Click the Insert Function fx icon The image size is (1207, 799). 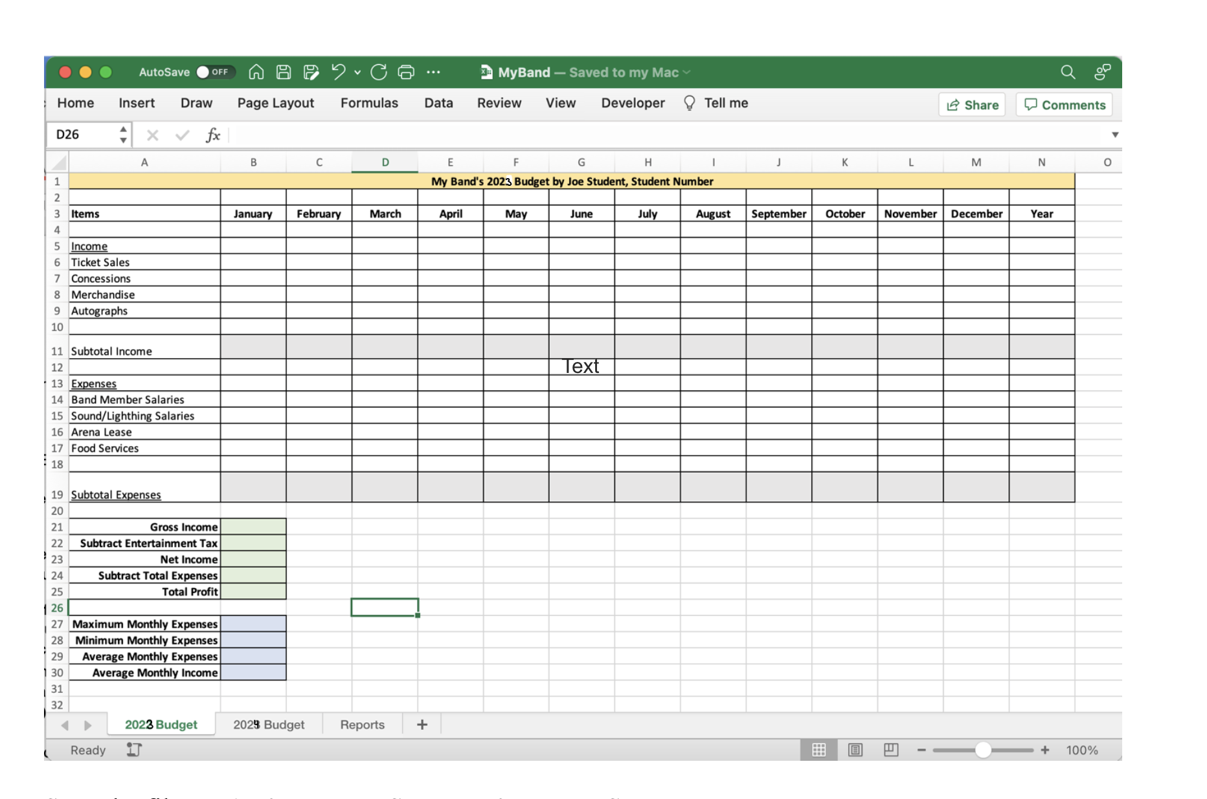212,135
